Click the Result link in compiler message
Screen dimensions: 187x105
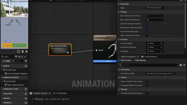point(41,99)
